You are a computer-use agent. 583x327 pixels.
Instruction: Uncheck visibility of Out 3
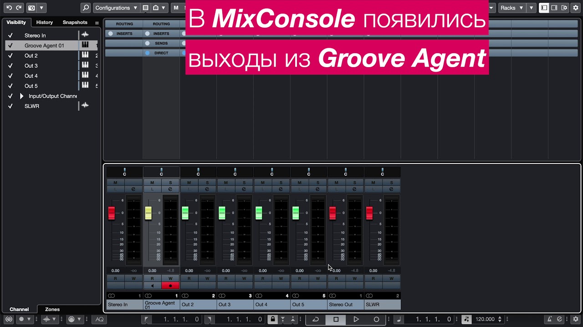point(10,66)
